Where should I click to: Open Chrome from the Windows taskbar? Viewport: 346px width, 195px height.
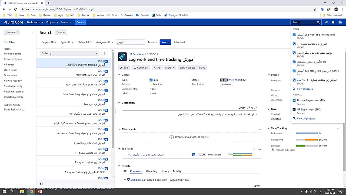[x=31, y=191]
